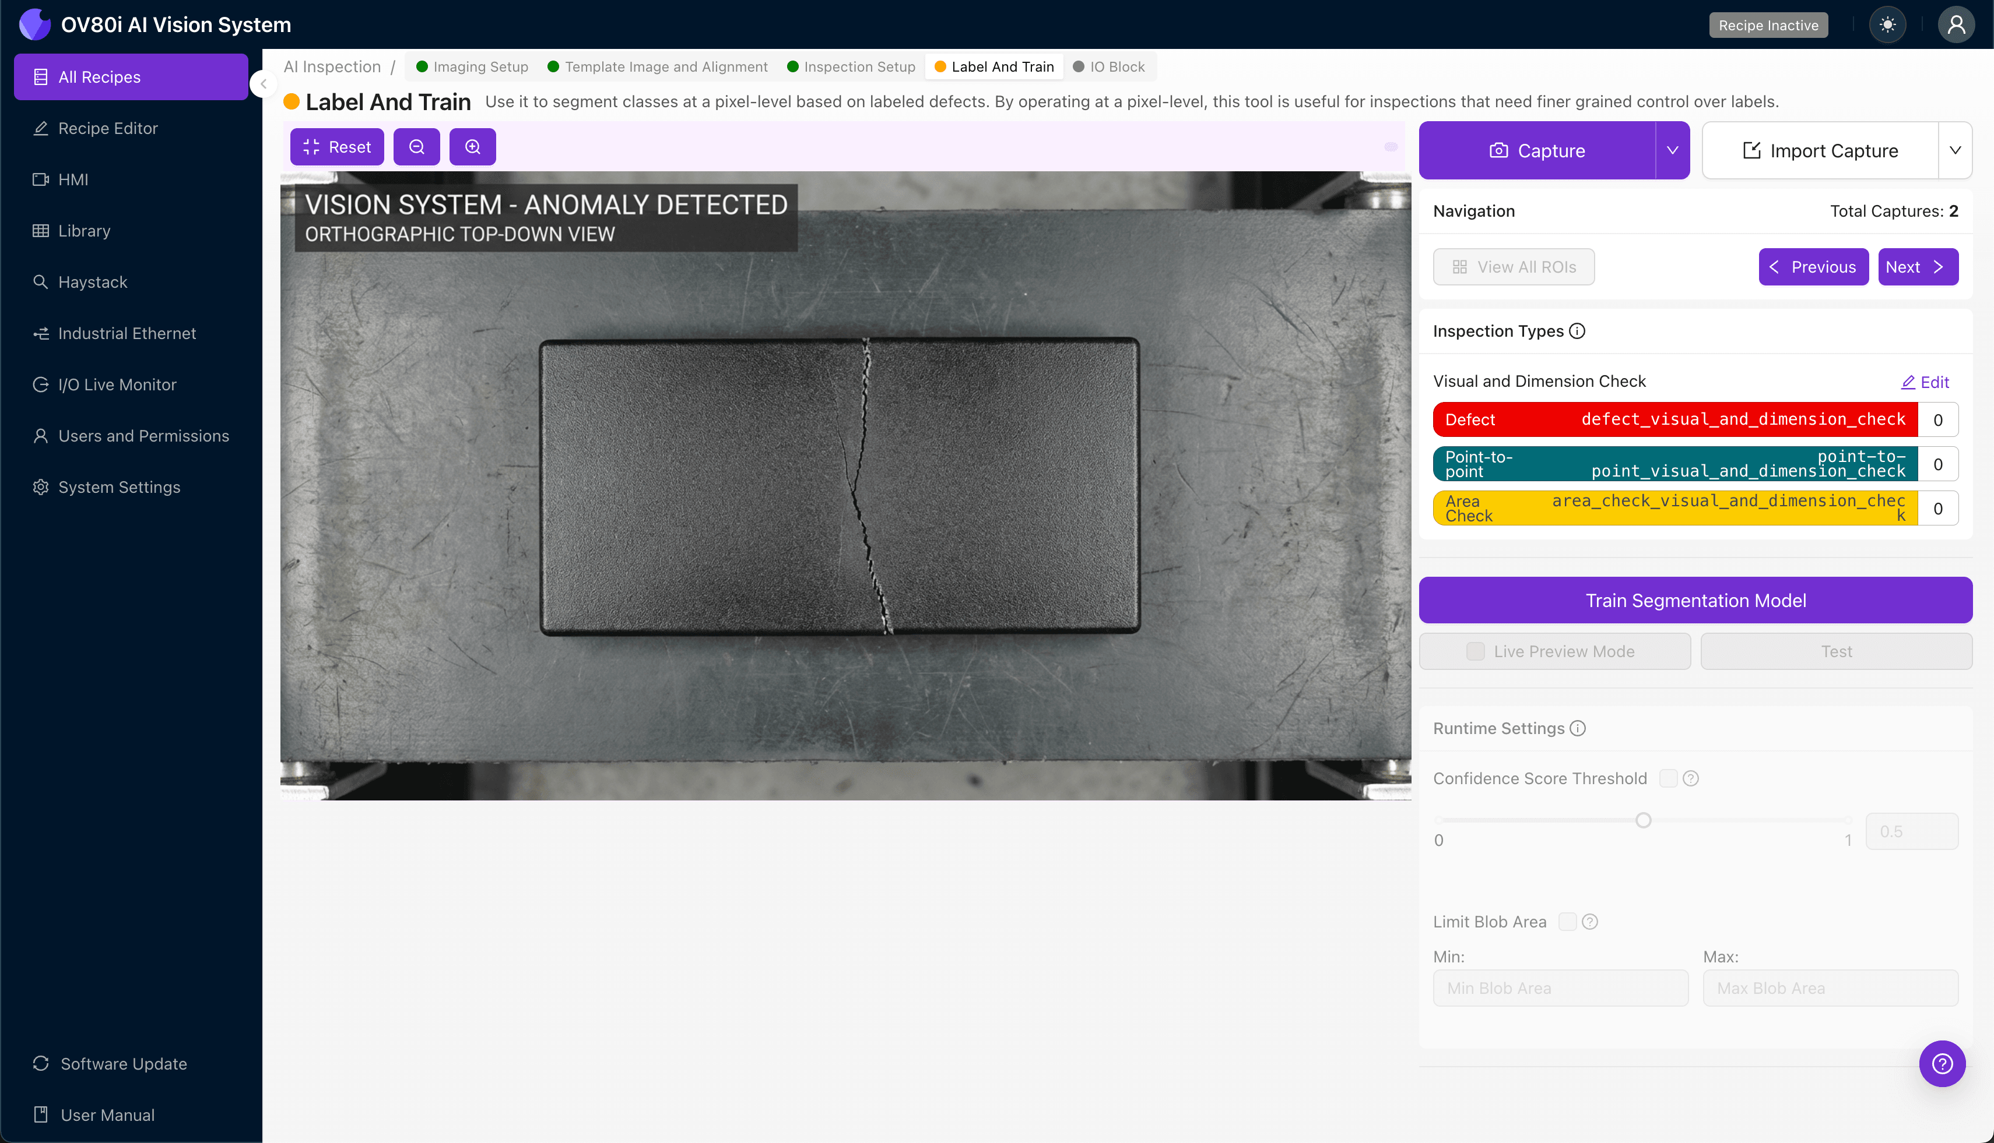The image size is (1994, 1143).
Task: Click the purple help question-mark button
Action: (1942, 1064)
